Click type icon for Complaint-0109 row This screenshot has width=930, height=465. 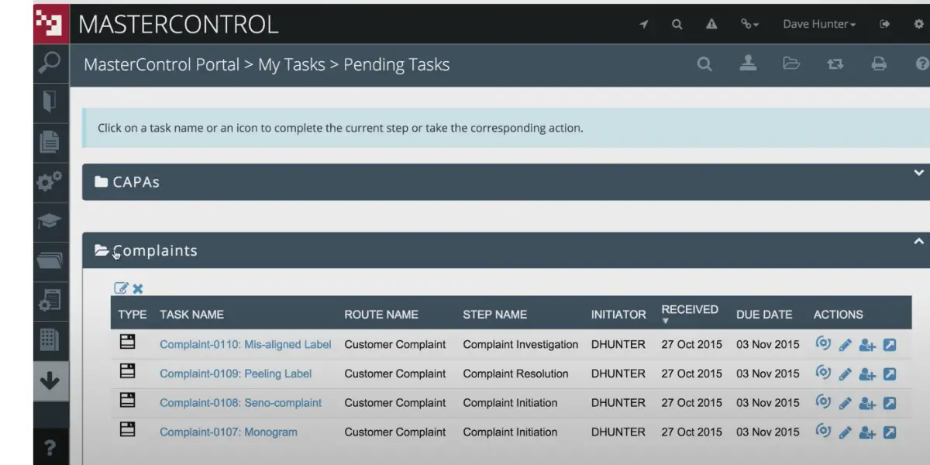127,370
